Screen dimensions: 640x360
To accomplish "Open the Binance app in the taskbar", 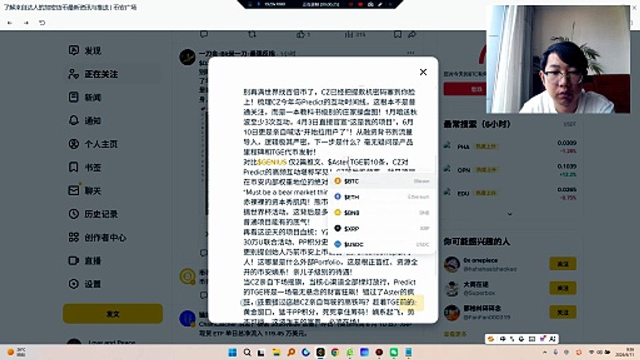I will click(320, 352).
